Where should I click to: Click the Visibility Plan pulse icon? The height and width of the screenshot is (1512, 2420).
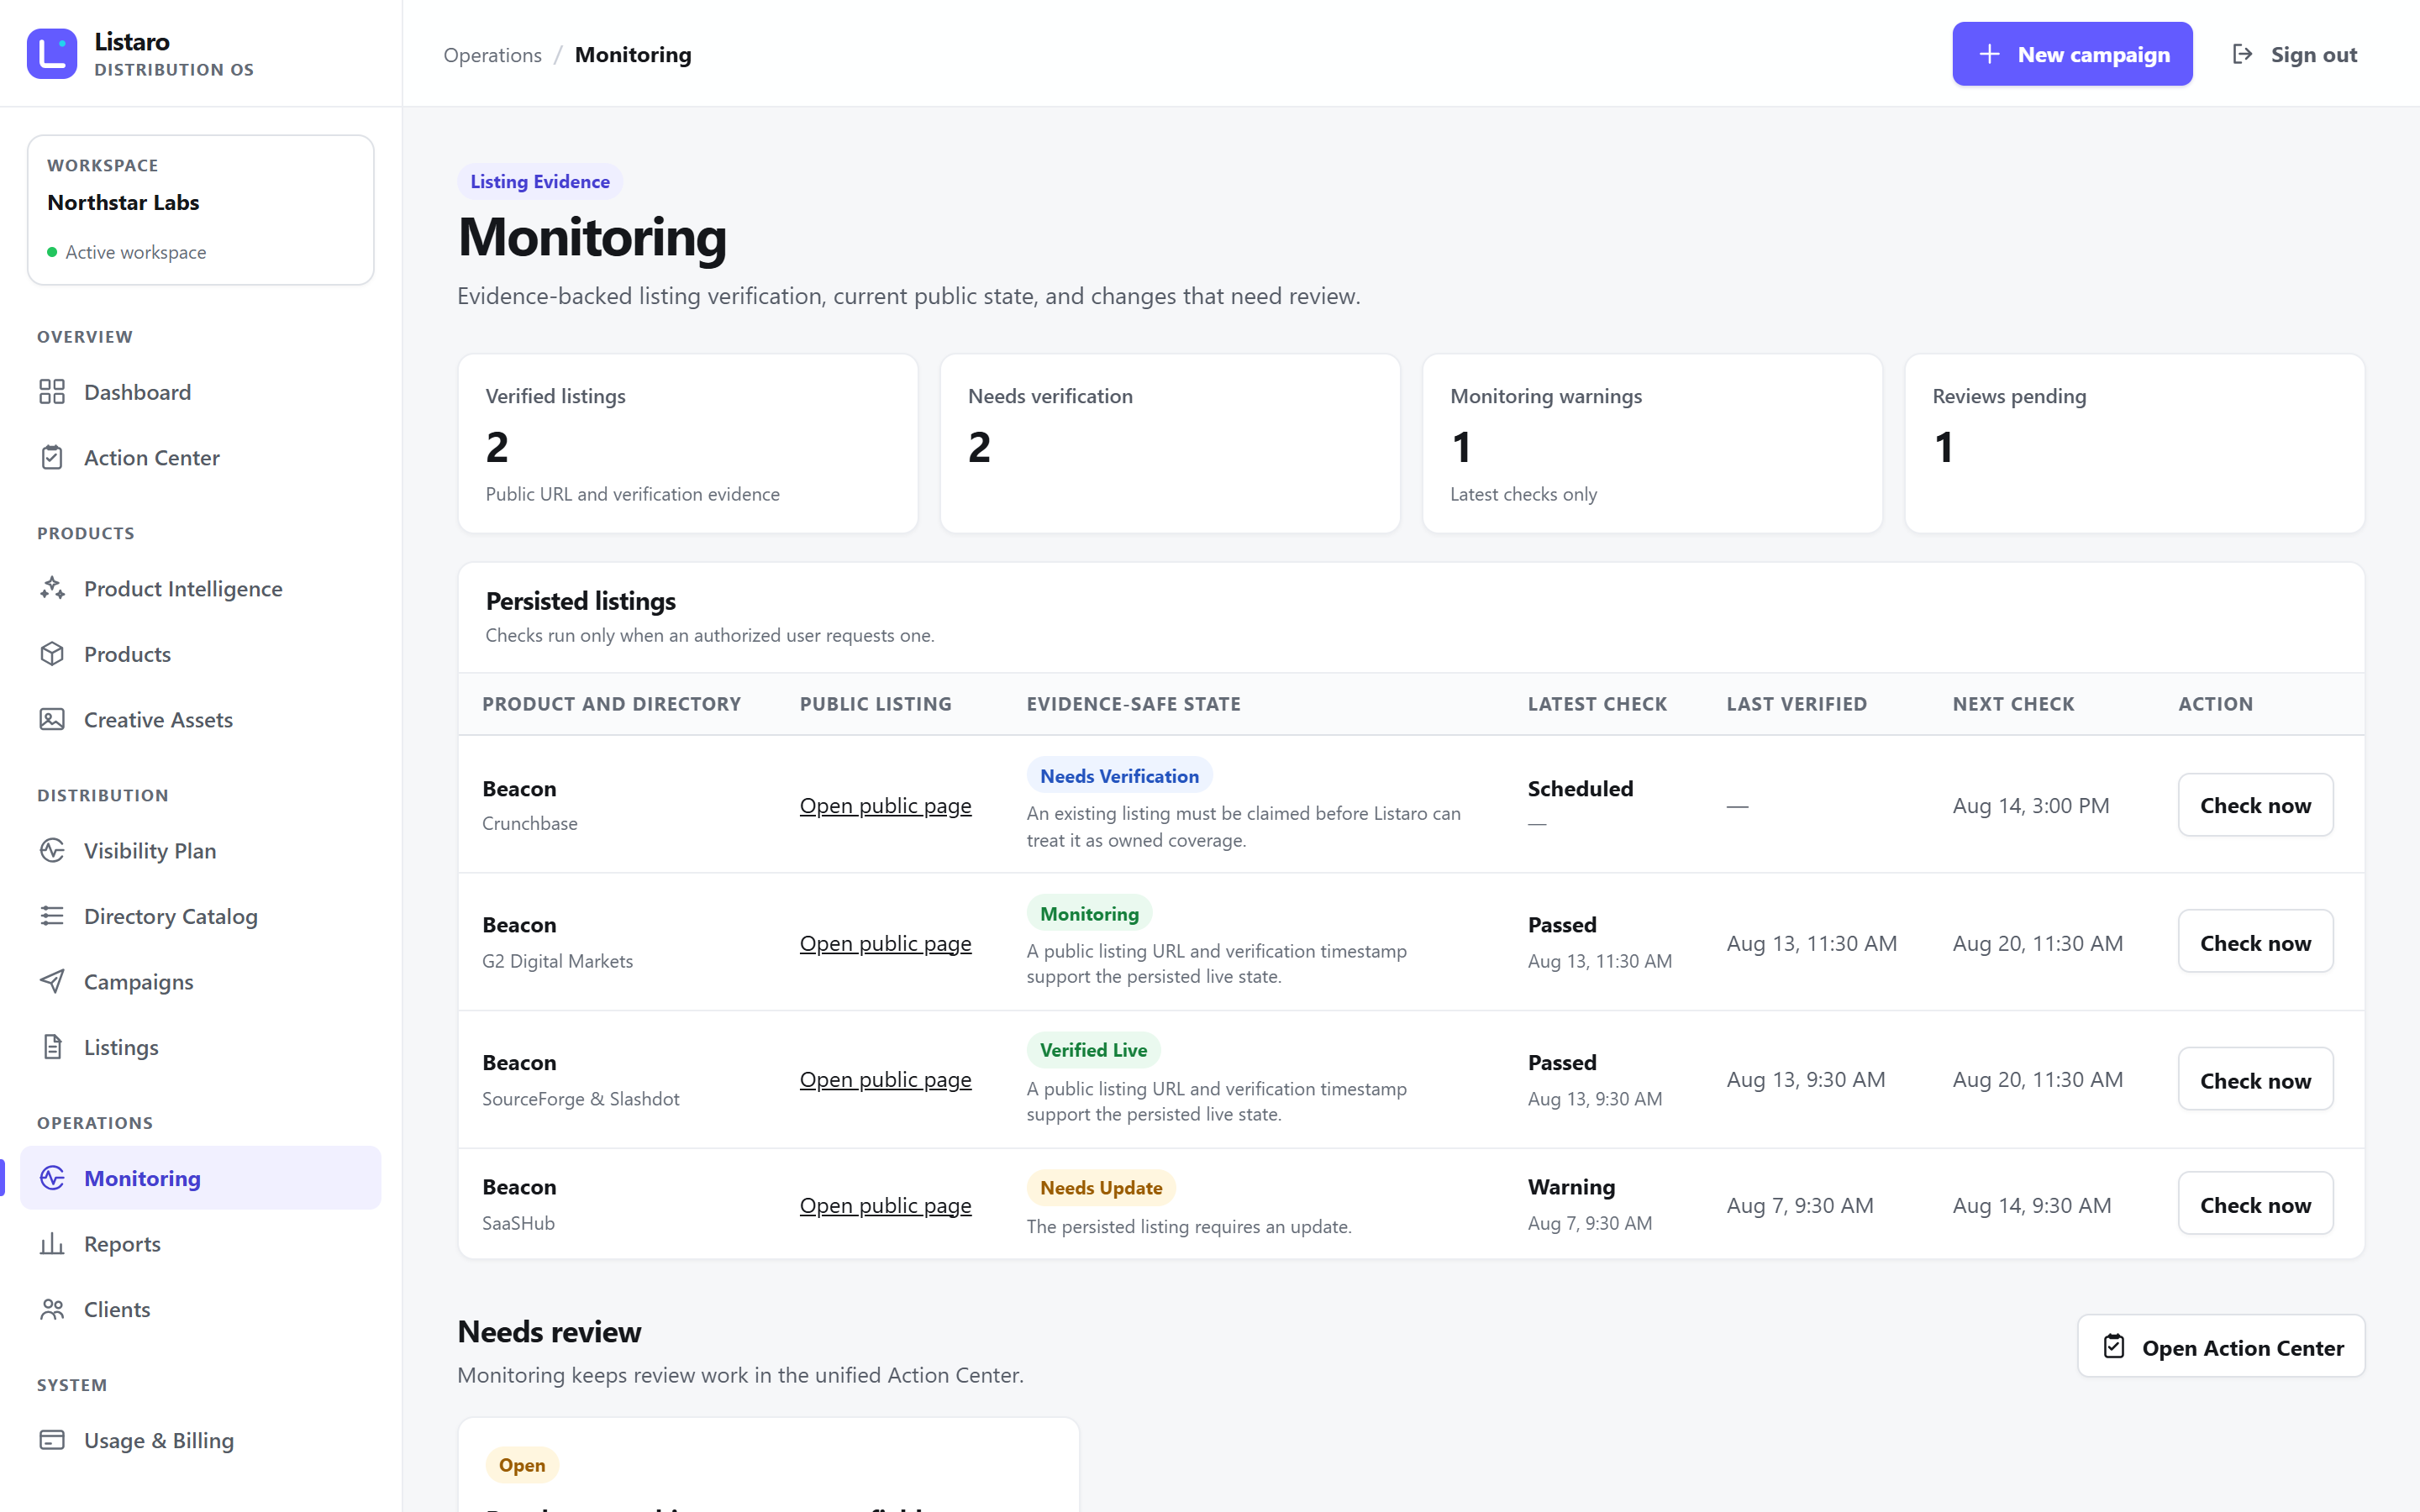click(52, 850)
